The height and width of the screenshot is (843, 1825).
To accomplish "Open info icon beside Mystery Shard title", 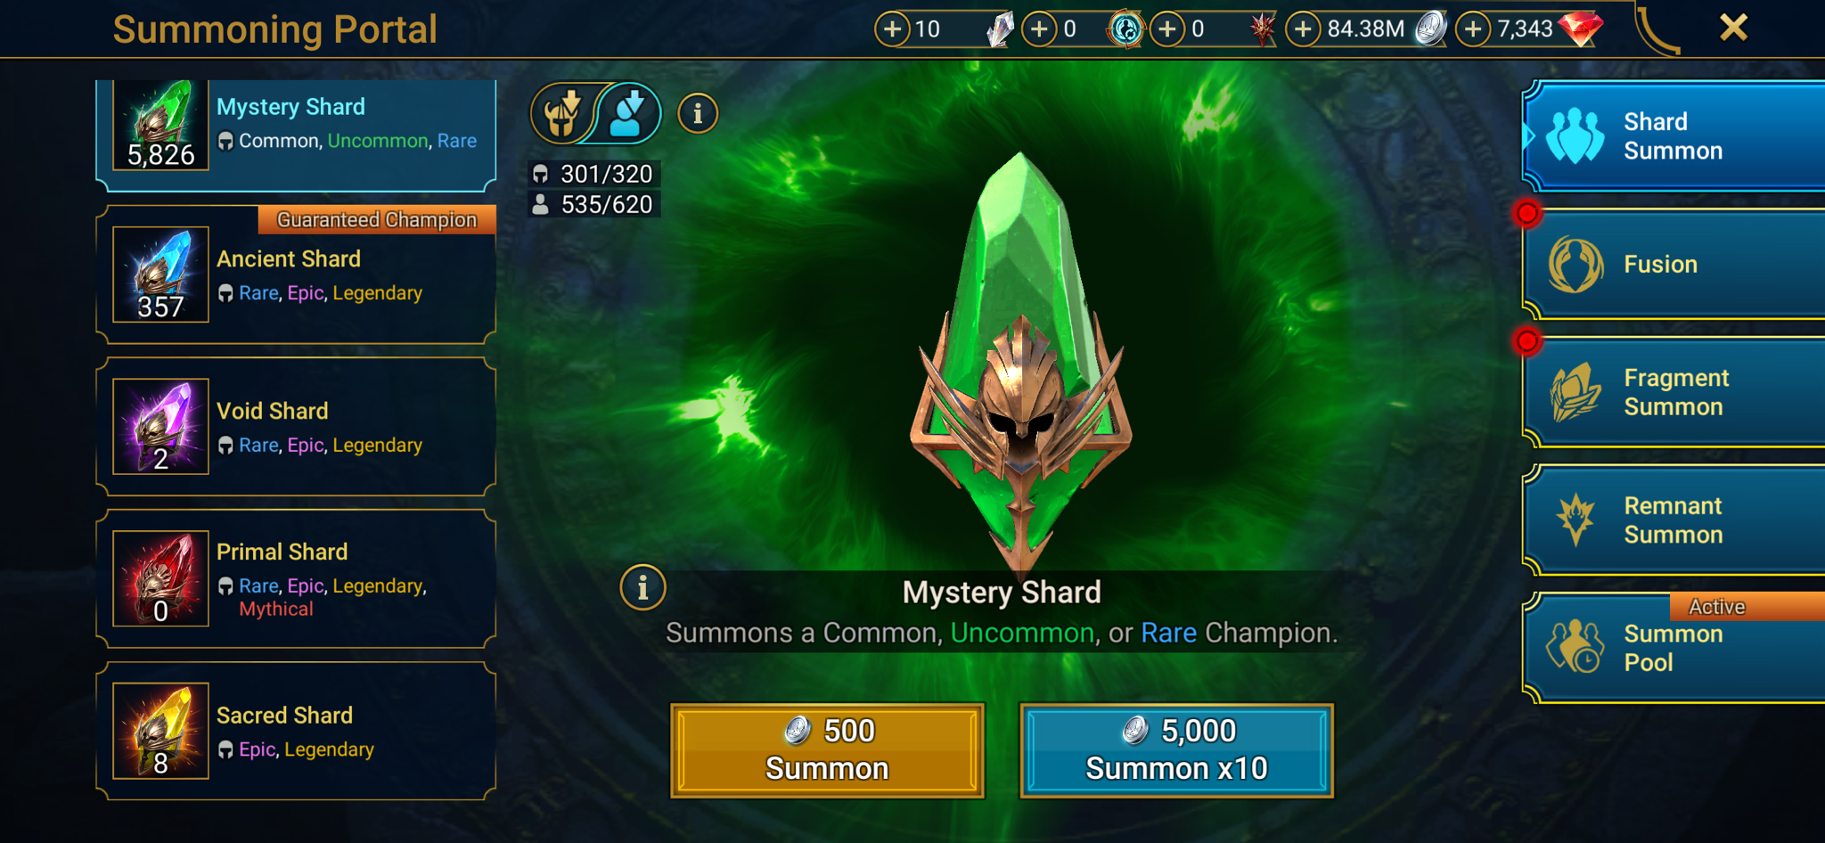I will 642,587.
